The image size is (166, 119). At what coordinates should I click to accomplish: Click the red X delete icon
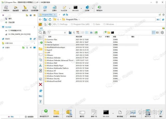(40, 84)
